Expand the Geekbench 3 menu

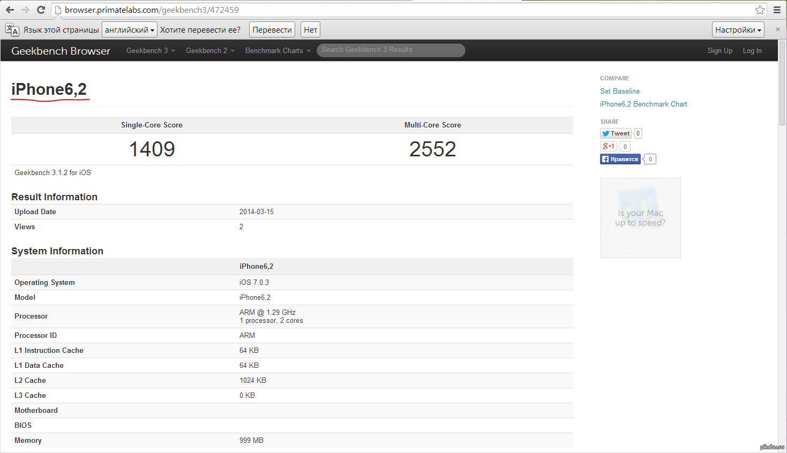click(x=151, y=50)
